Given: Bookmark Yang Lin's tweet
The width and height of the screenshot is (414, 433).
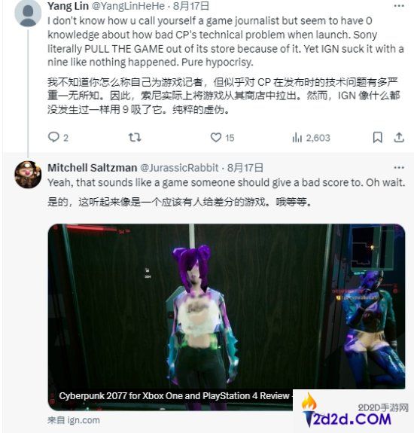Looking at the screenshot, I should click(378, 137).
